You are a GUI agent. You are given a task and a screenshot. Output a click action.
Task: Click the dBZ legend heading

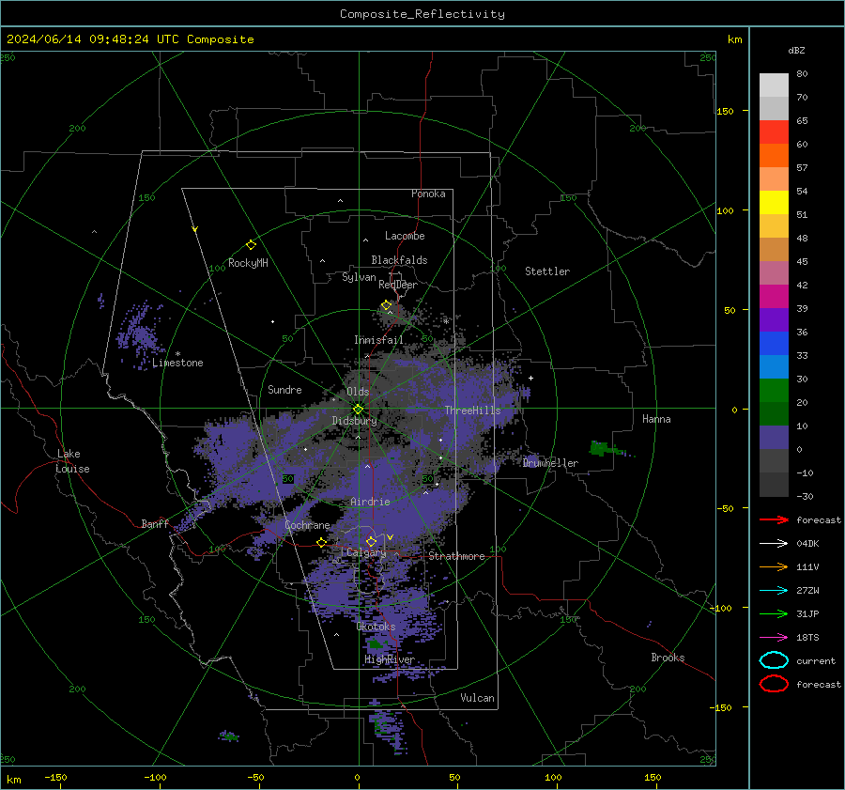[796, 51]
